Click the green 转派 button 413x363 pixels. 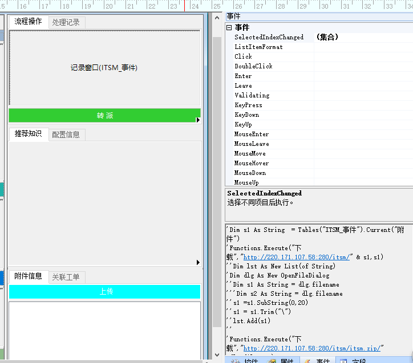coord(104,116)
